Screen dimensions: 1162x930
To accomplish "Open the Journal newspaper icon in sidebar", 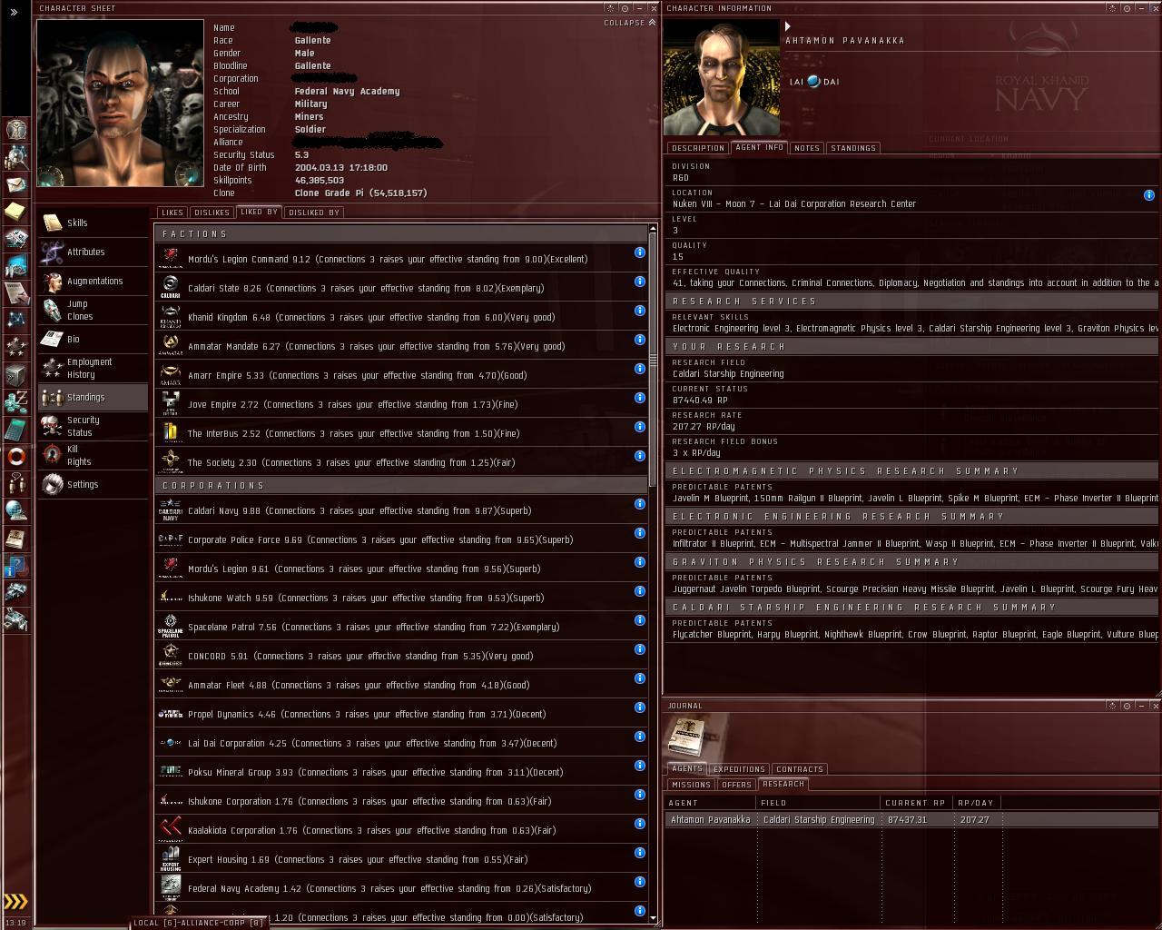I will point(16,539).
